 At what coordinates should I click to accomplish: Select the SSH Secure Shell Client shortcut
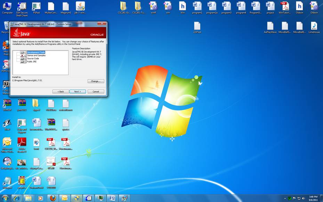click(x=22, y=9)
